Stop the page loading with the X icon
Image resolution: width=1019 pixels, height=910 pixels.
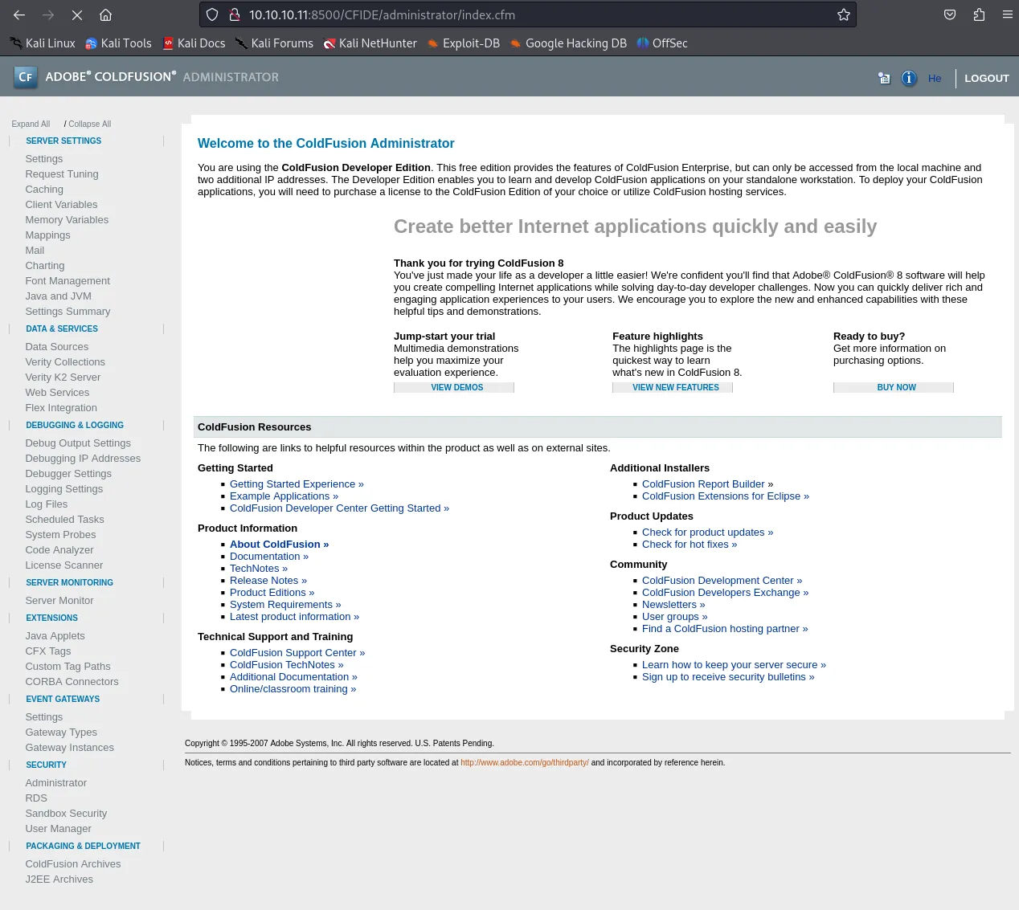coord(77,14)
